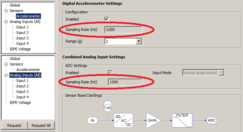
Task: Toggle ADC Settings Enabled checkbox
Action: pos(110,72)
